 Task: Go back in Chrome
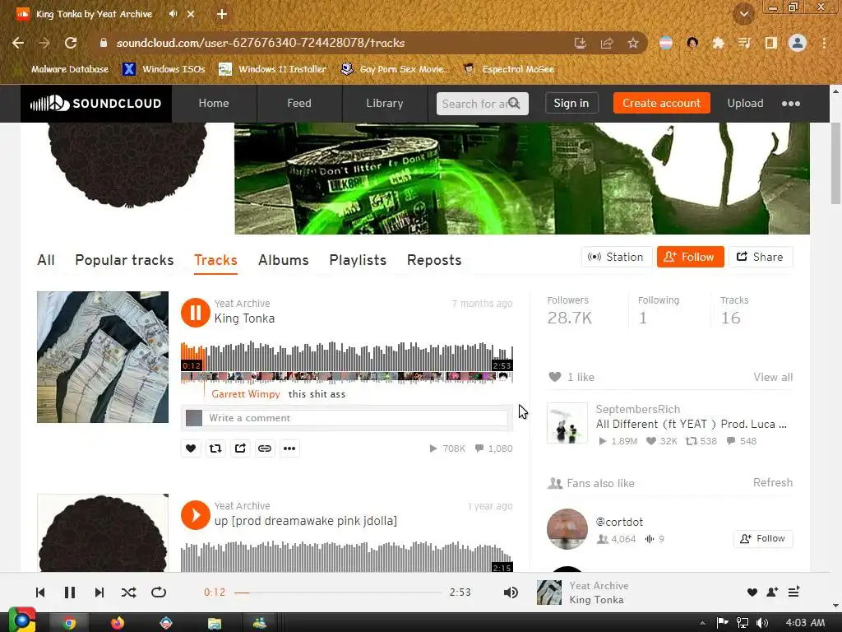point(18,43)
